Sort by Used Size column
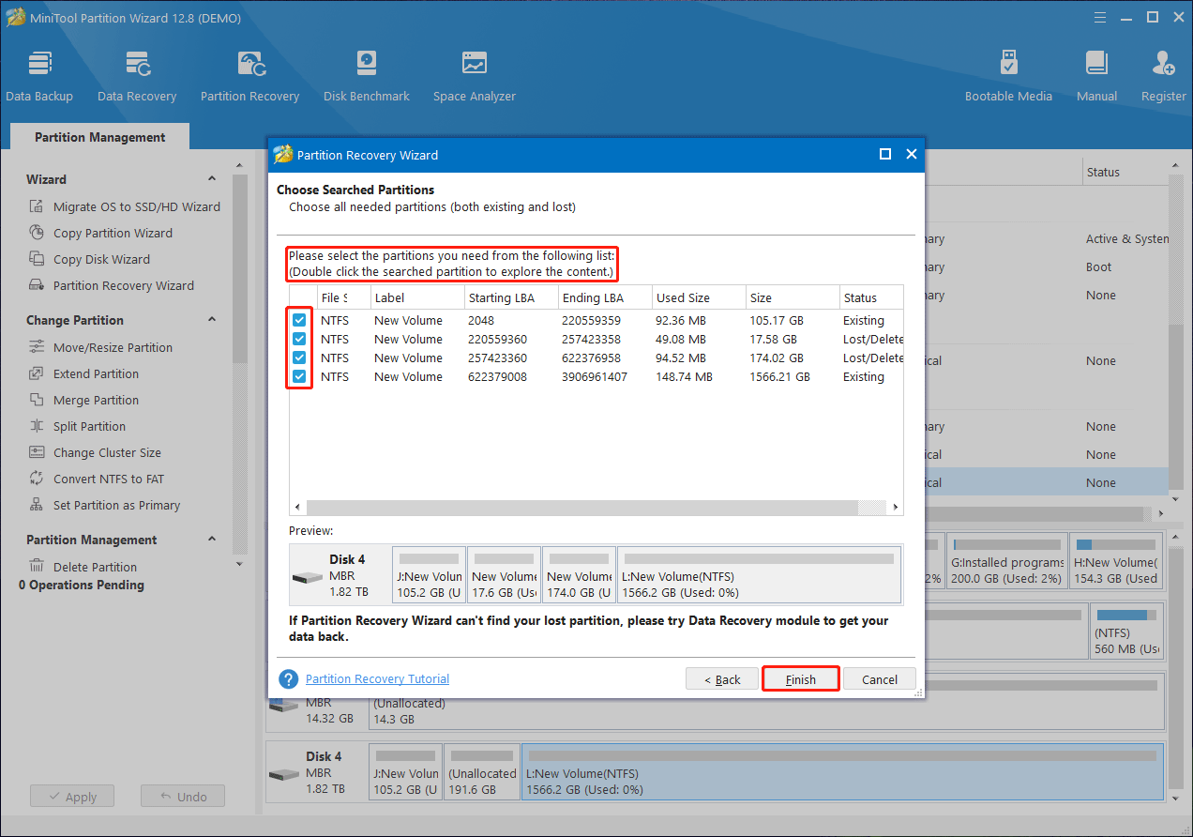This screenshot has height=837, width=1193. [697, 297]
